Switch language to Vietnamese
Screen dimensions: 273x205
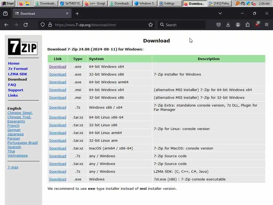coord(18,156)
